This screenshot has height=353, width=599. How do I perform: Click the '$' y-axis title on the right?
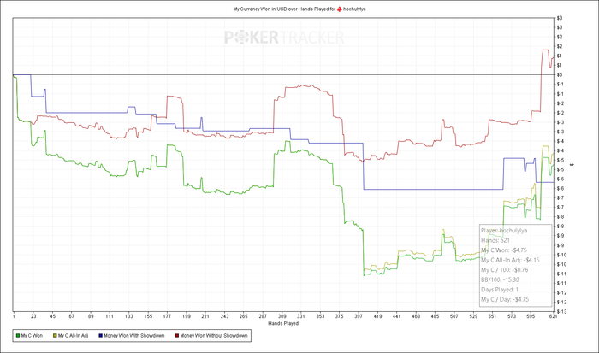572,164
